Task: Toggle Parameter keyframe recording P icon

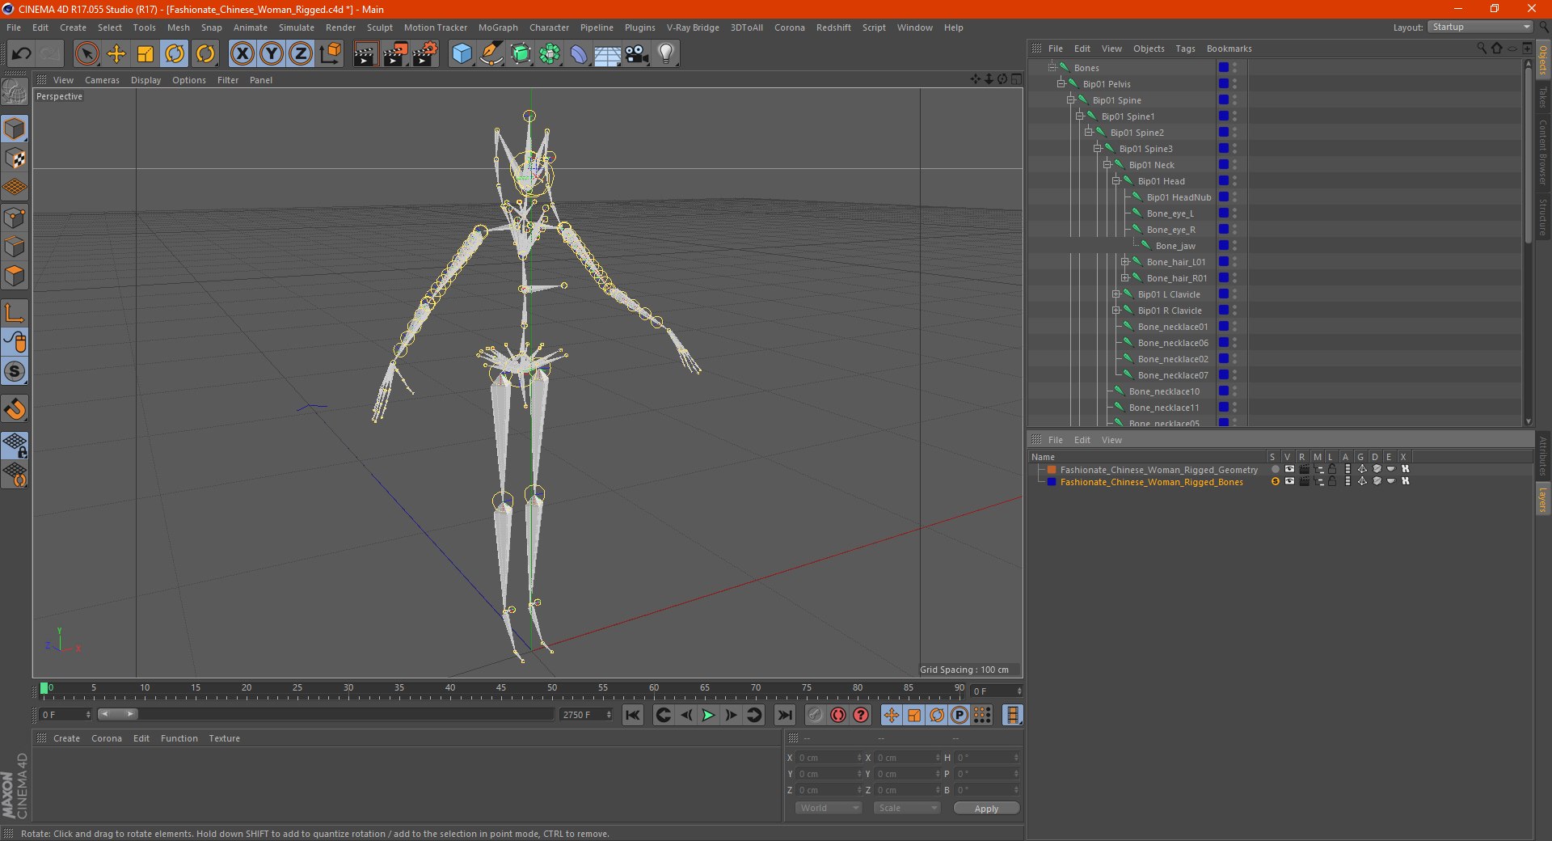Action: [x=959, y=715]
